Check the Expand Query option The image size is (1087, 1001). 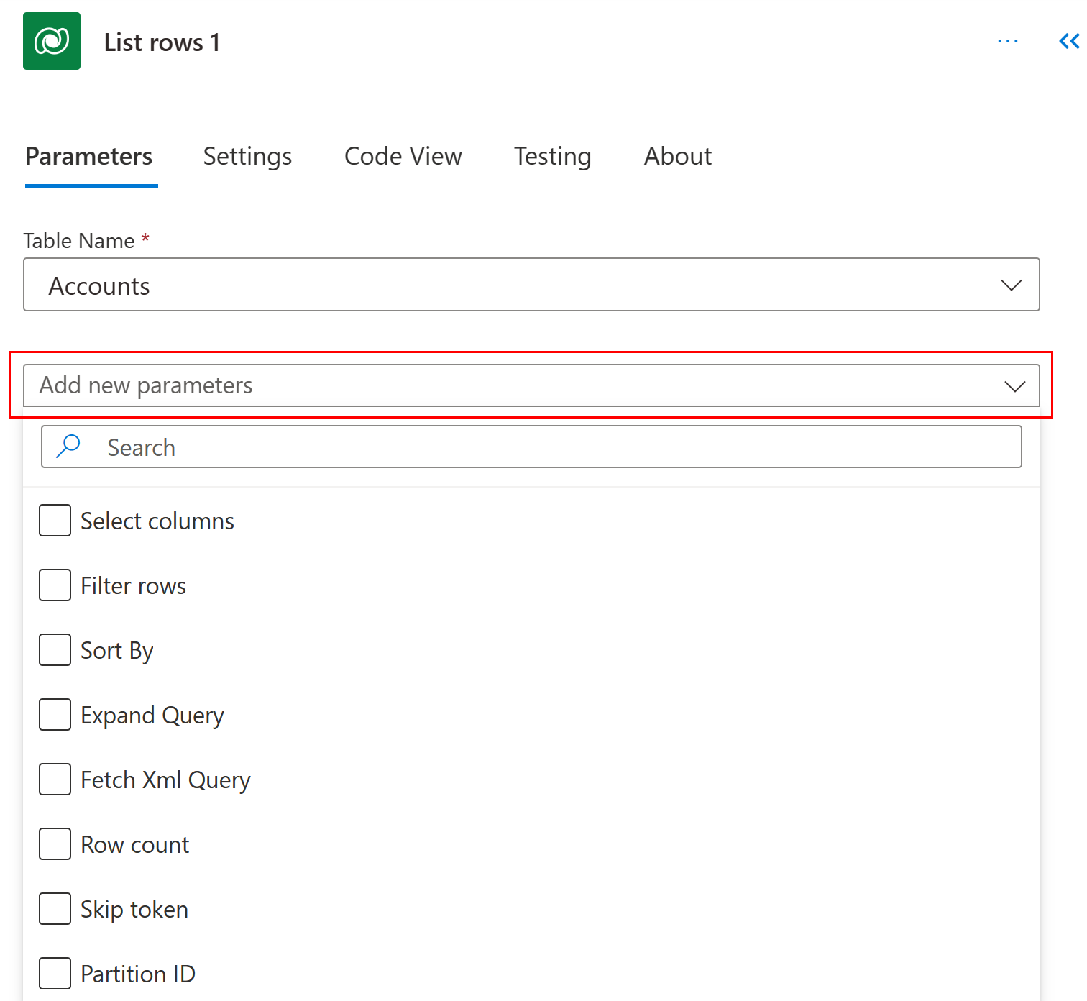[x=55, y=714]
